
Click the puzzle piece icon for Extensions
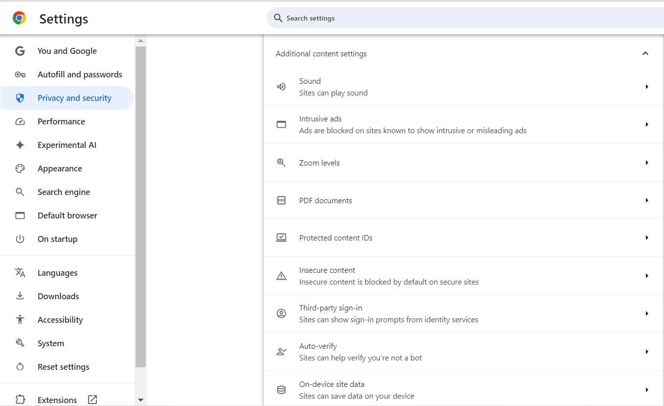click(x=20, y=400)
